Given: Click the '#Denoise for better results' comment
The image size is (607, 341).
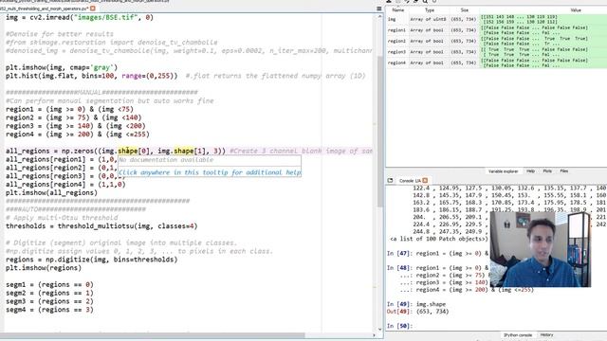Looking at the screenshot, I should [x=59, y=34].
